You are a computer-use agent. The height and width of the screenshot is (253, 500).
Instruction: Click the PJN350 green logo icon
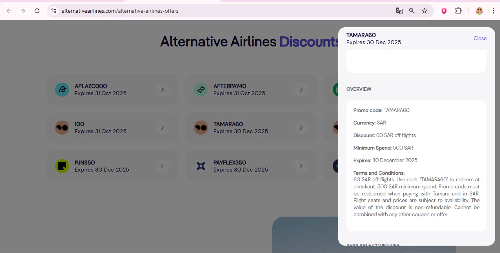(x=62, y=166)
